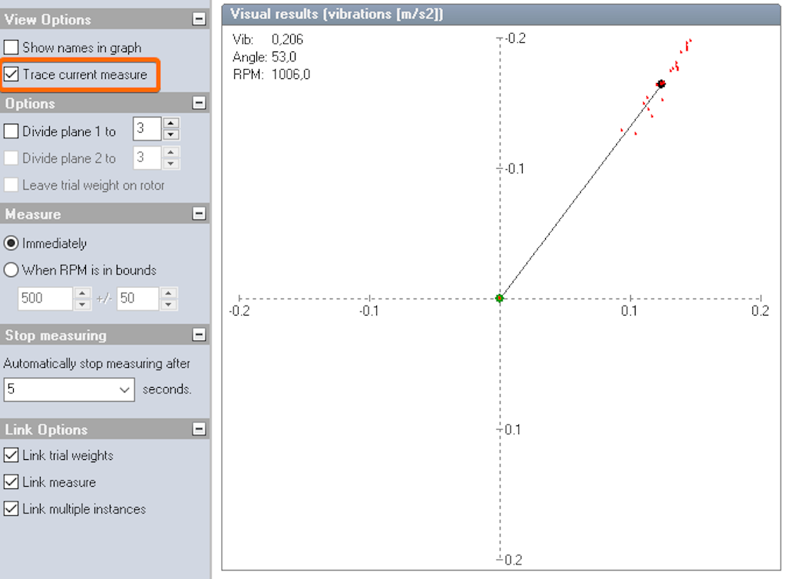The width and height of the screenshot is (786, 579).
Task: Decrease the RPM tolerance of 50
Action: [169, 304]
